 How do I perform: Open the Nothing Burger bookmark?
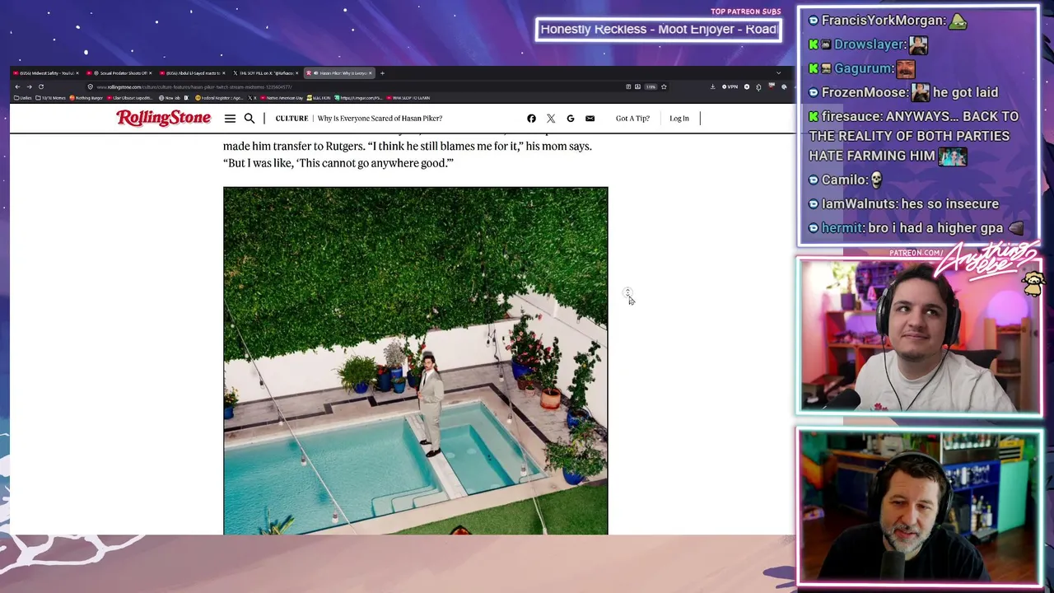tap(86, 98)
